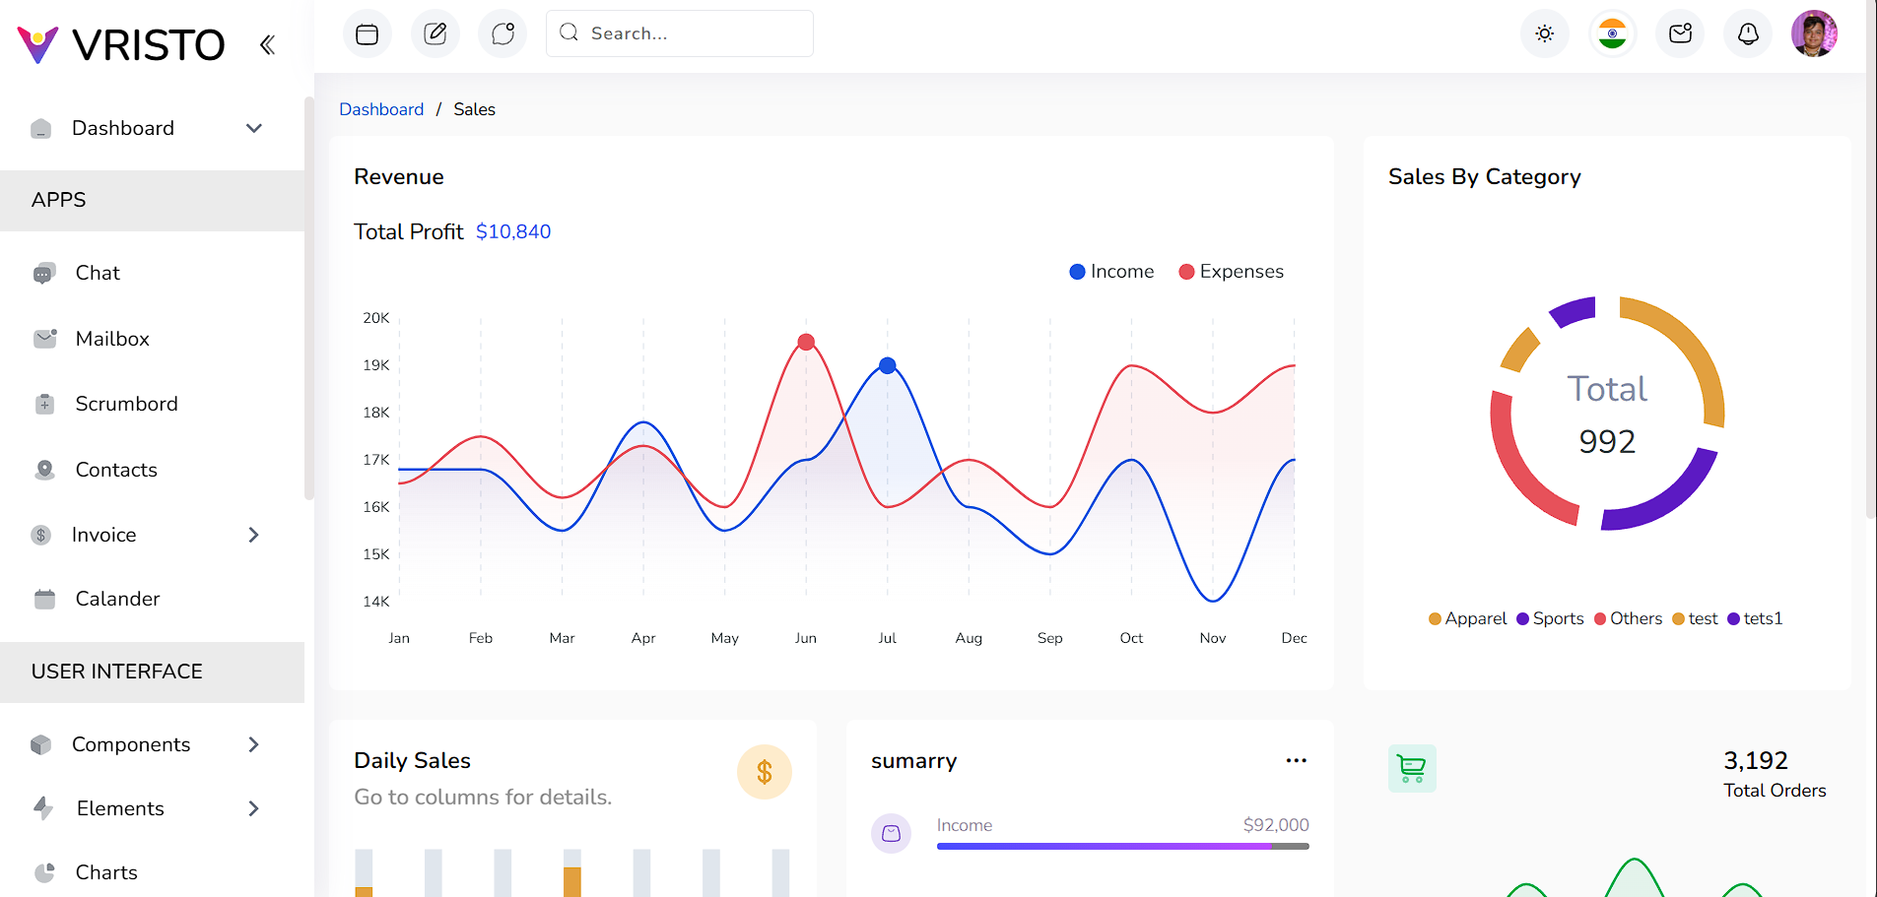This screenshot has height=897, width=1877.
Task: Collapse the sidebar with double-chevron icon
Action: pyautogui.click(x=267, y=44)
